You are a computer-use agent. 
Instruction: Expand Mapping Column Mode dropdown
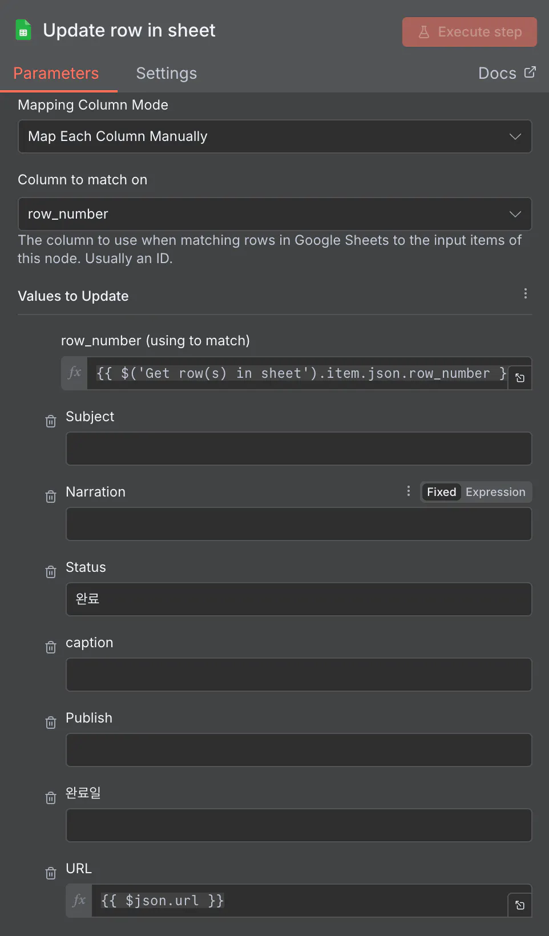coord(275,136)
